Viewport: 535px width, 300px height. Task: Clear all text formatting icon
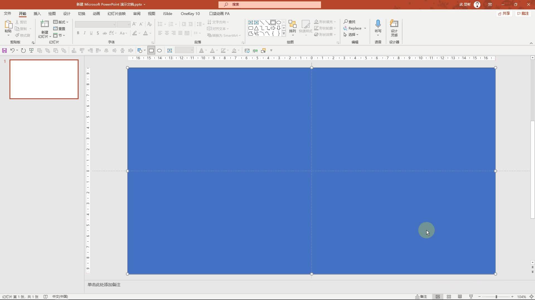(150, 24)
